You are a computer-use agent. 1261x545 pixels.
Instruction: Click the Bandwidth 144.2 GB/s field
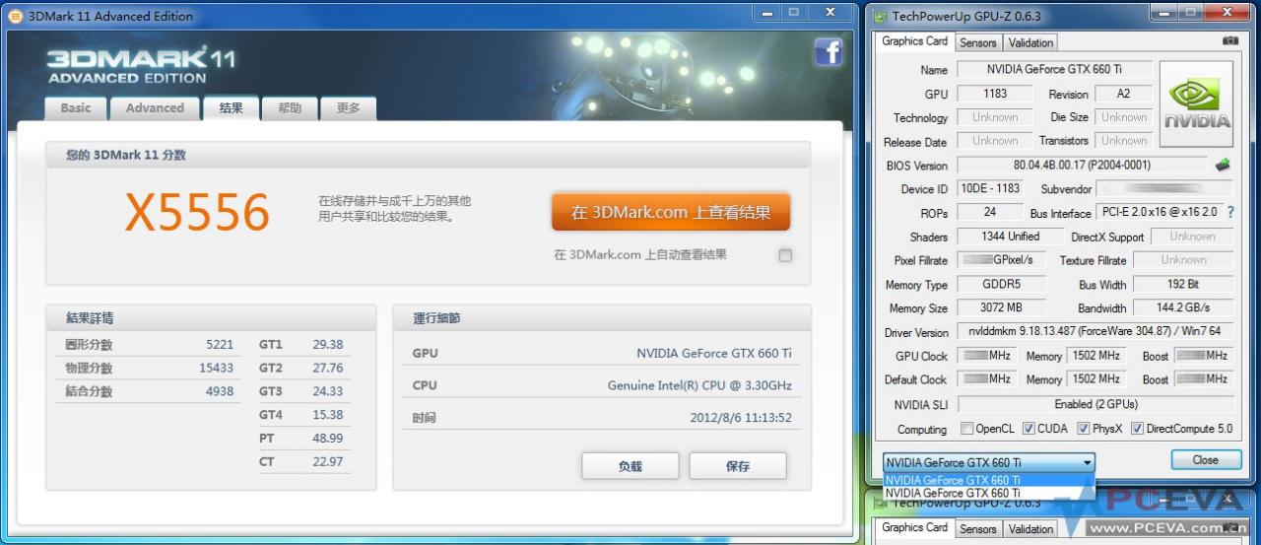(1182, 307)
